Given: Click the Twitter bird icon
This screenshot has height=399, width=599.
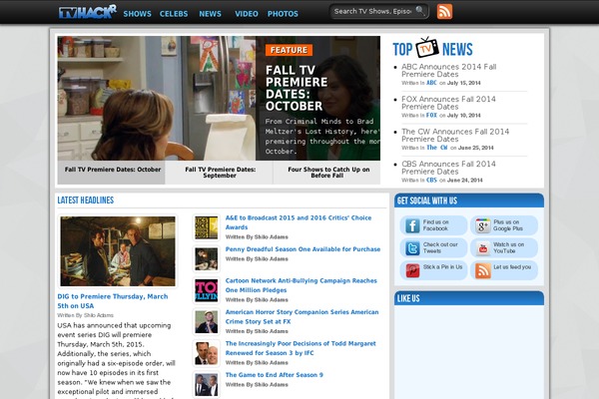Looking at the screenshot, I should coord(412,248).
